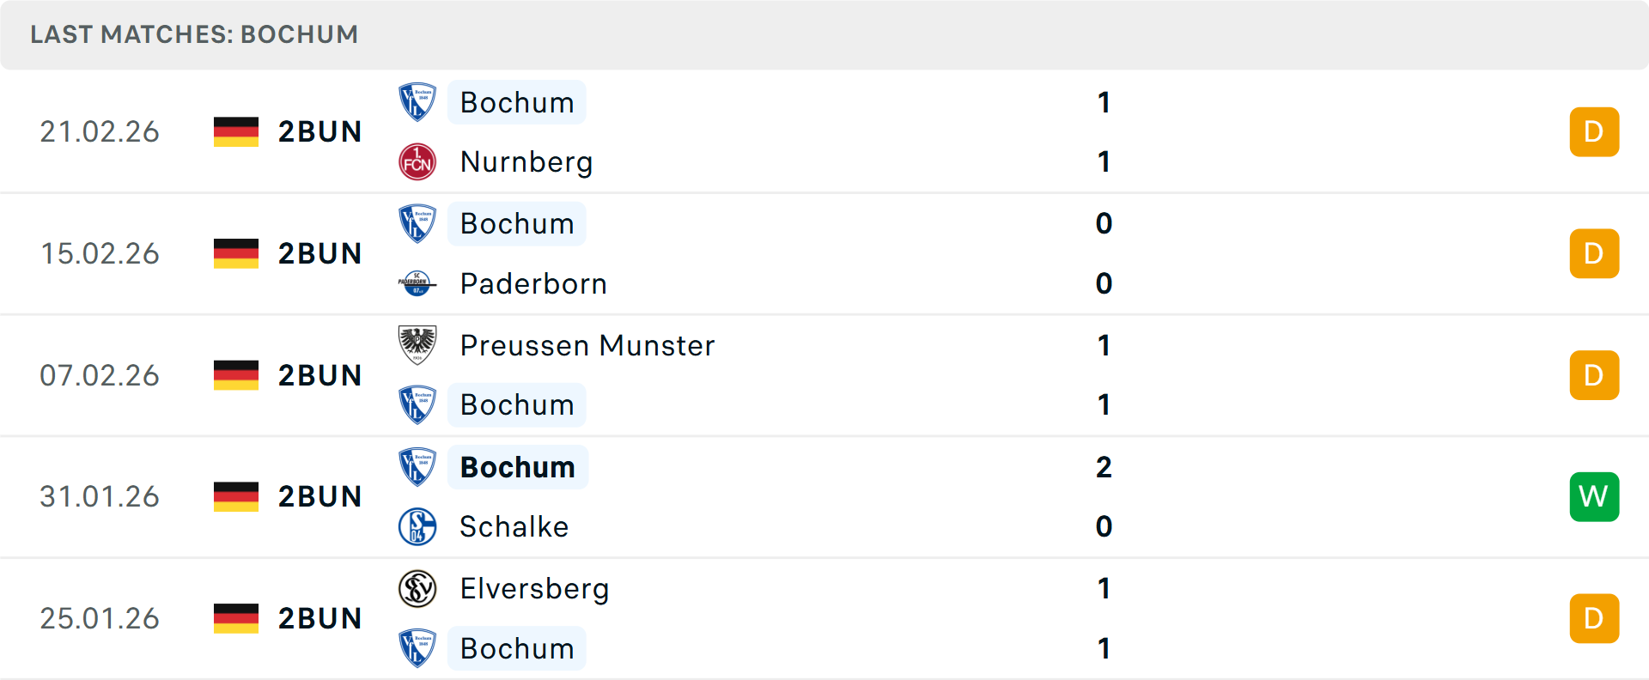This screenshot has width=1649, height=680.
Task: Open the Bochum team link in the Paderborn match
Action: [x=516, y=223]
